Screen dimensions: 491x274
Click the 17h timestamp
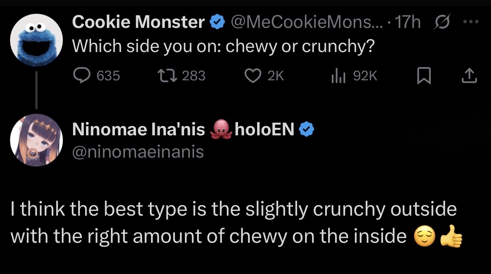coord(408,22)
